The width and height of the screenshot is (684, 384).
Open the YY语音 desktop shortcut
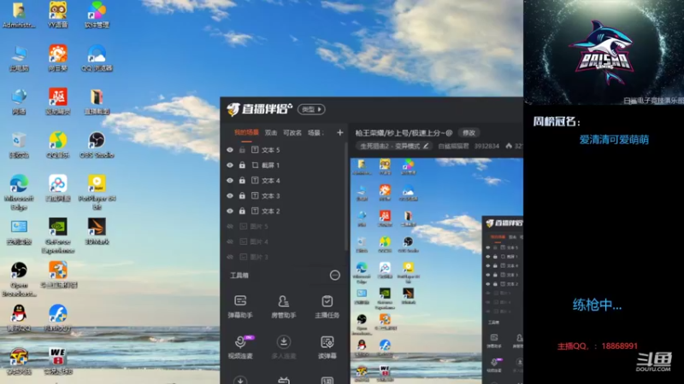pyautogui.click(x=57, y=14)
